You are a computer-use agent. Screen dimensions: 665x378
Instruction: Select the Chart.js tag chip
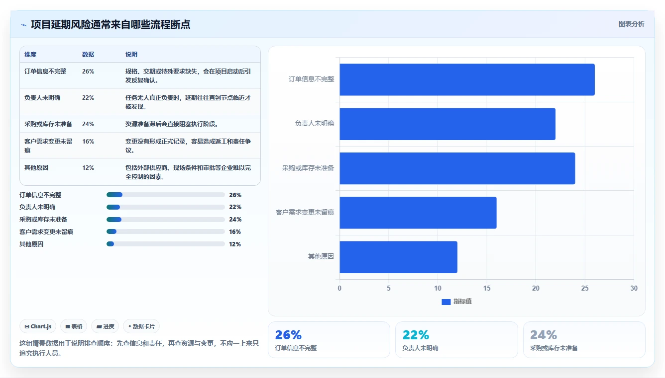tap(38, 326)
